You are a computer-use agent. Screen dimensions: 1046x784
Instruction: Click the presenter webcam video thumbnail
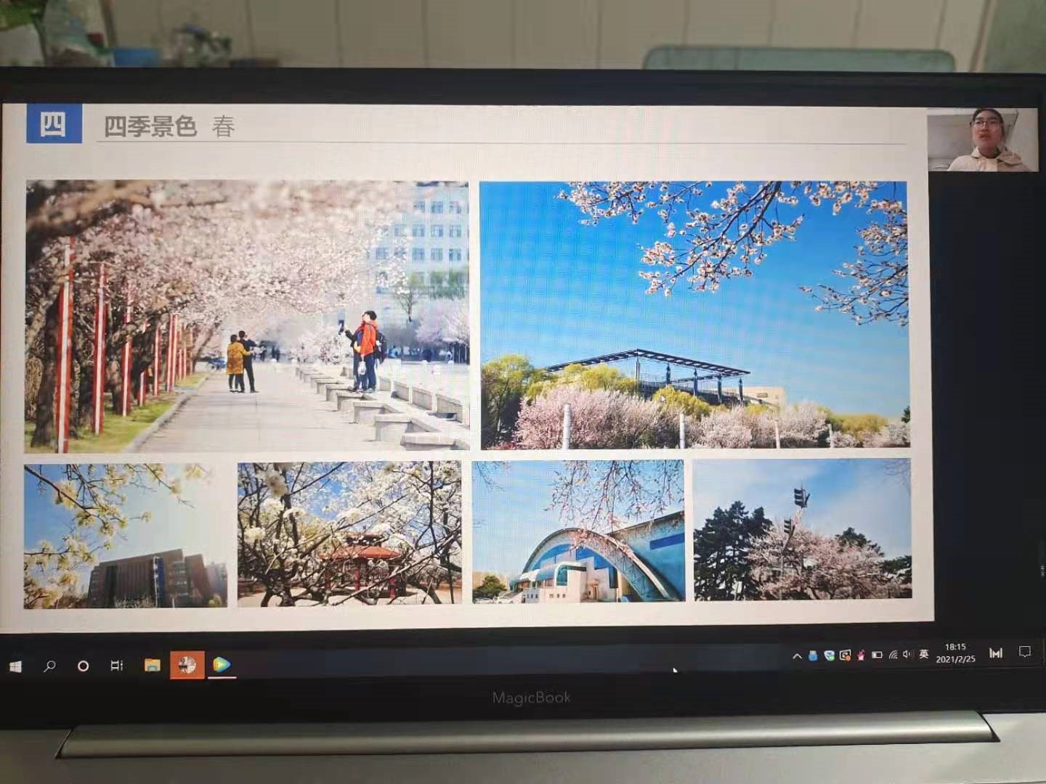(x=982, y=139)
